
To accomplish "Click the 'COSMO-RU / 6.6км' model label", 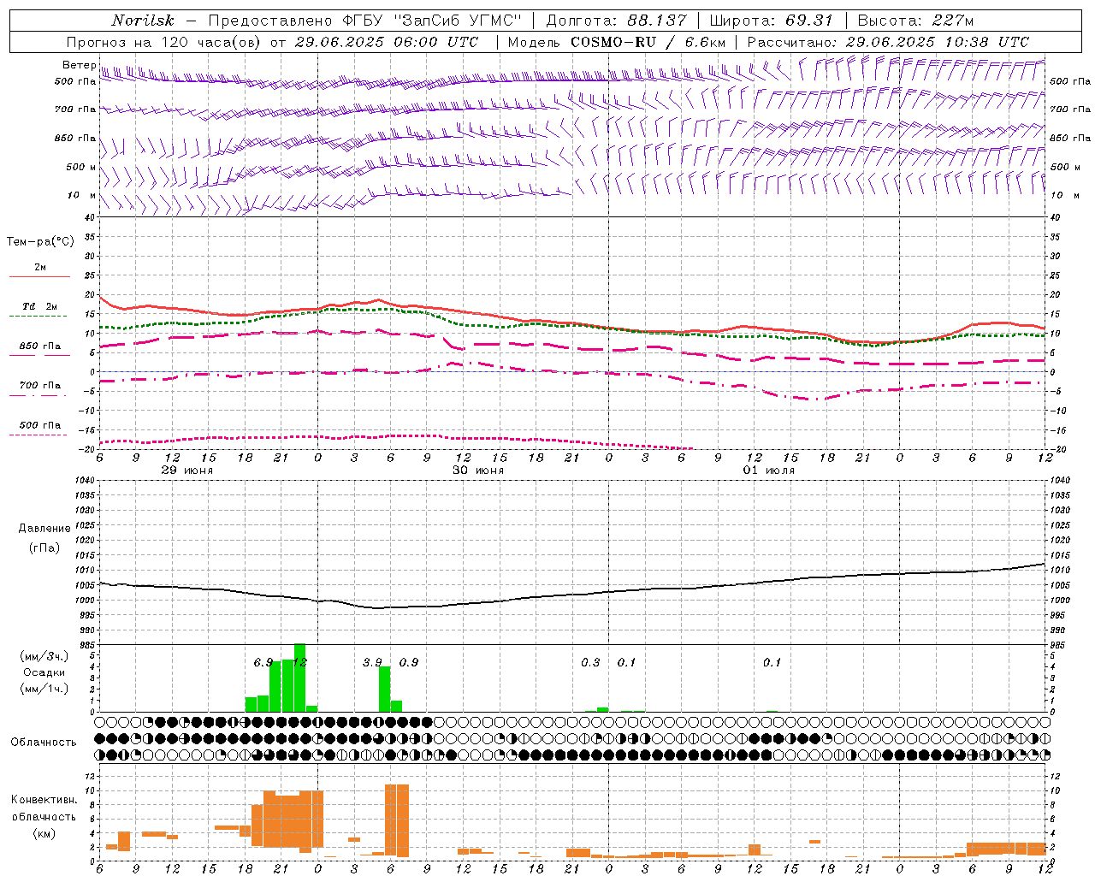I will tap(648, 42).
